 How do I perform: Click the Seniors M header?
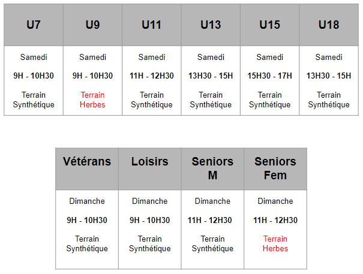pos(212,168)
